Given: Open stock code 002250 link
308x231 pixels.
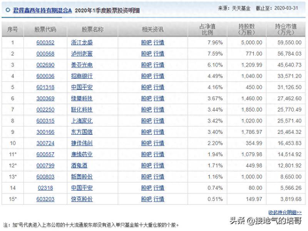Looking at the screenshot, I should click(45, 110).
